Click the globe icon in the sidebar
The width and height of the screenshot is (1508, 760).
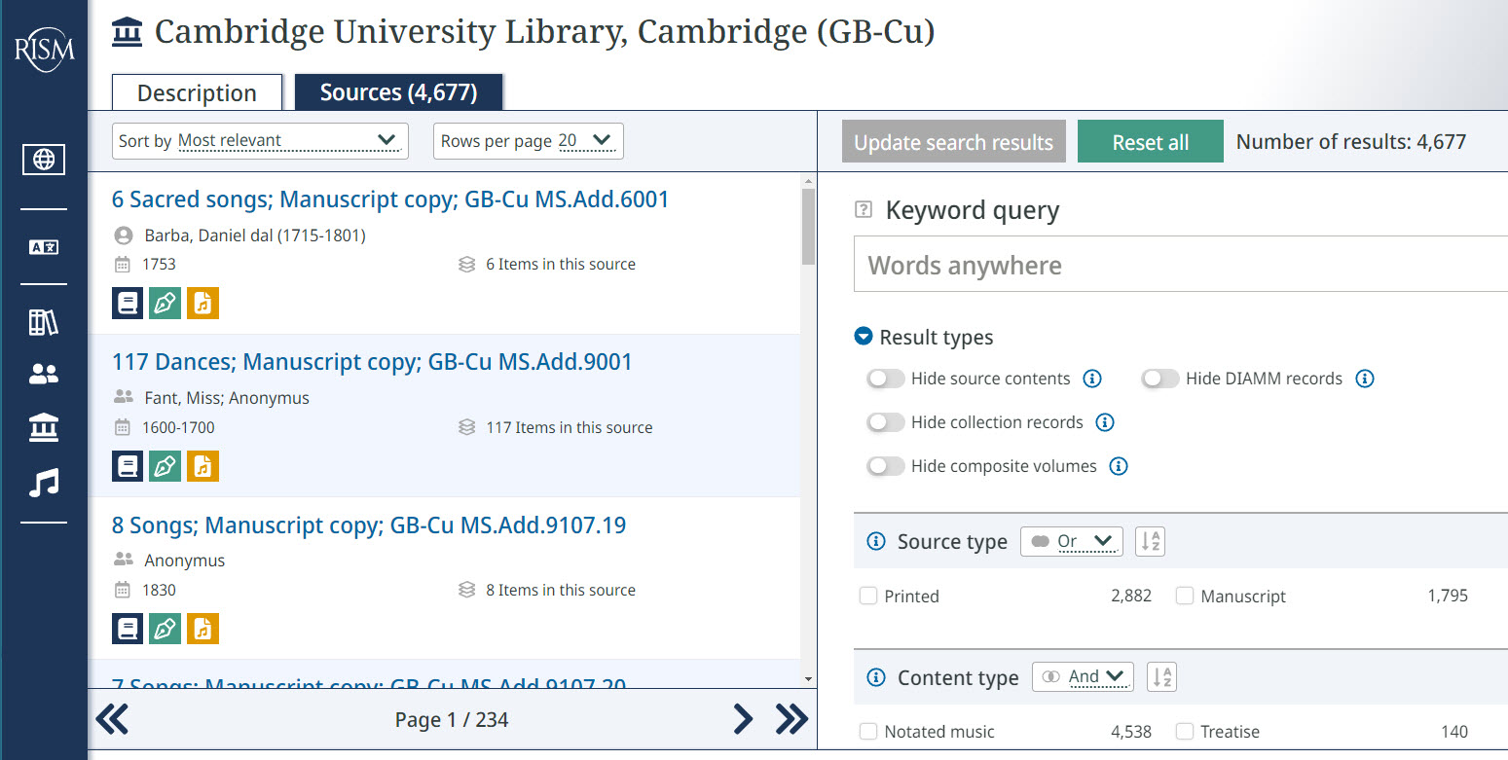[44, 160]
